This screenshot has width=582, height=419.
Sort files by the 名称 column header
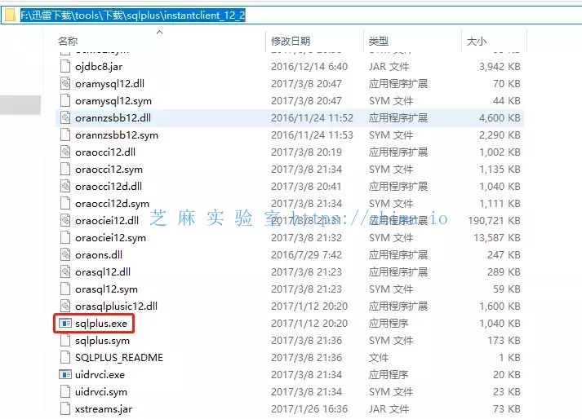68,41
